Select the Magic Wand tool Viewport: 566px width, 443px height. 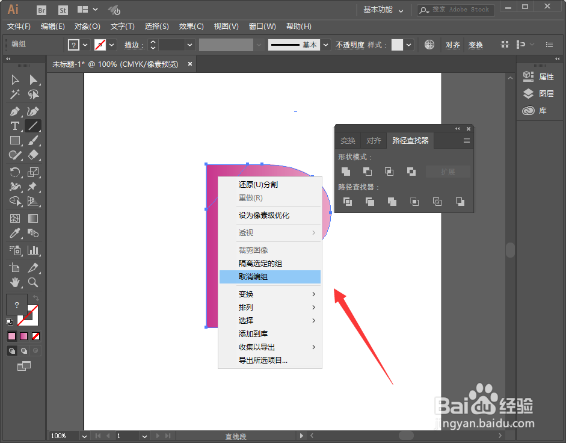15,94
